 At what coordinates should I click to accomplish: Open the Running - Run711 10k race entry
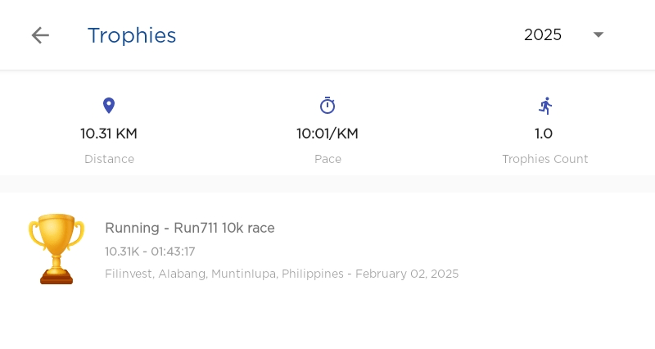click(190, 228)
